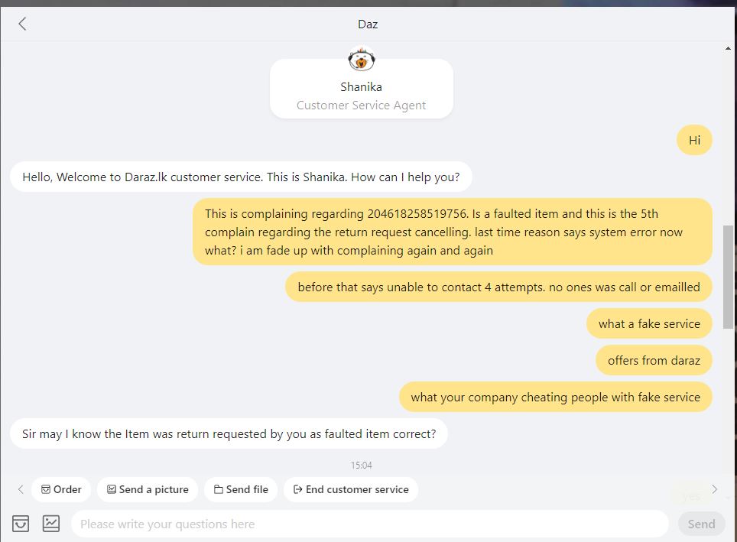Click Shanika's agent avatar icon
This screenshot has width=737, height=542.
361,60
